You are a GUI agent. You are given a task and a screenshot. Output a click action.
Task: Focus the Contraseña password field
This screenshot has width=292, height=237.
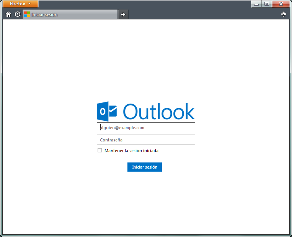[x=146, y=140]
